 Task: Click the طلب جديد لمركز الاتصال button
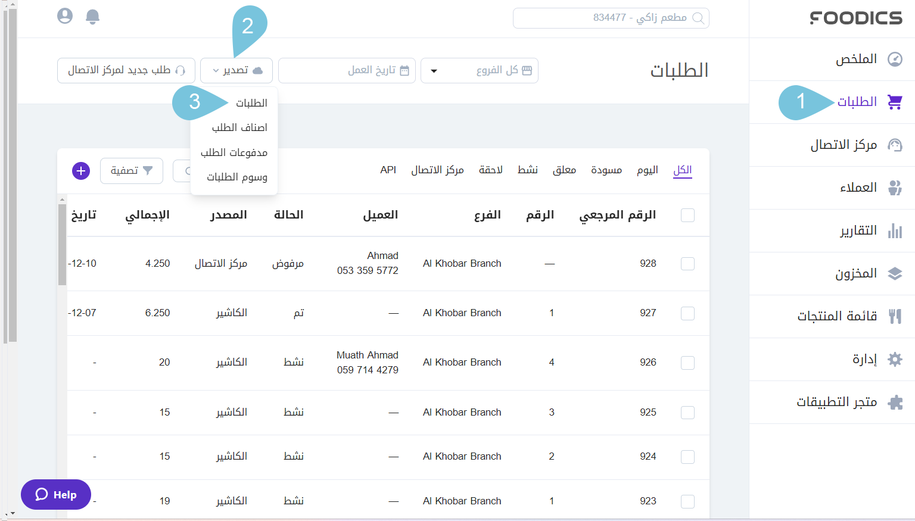click(126, 70)
